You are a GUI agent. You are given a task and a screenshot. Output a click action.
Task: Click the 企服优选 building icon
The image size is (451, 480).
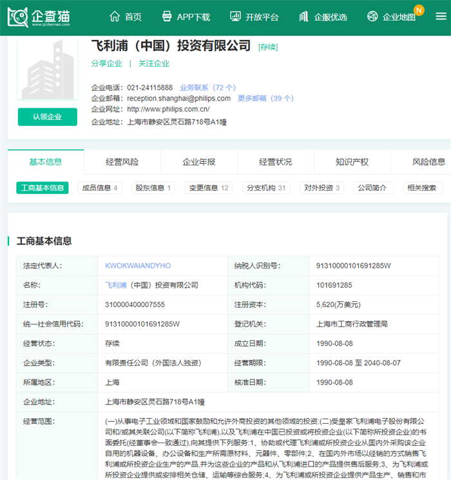click(303, 17)
